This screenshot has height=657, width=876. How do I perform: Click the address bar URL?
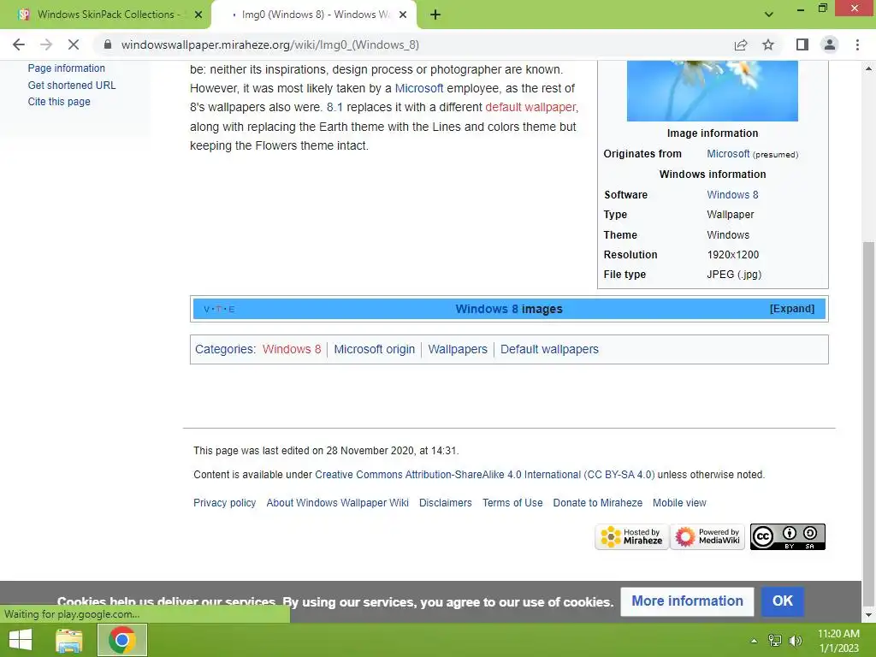(269, 44)
